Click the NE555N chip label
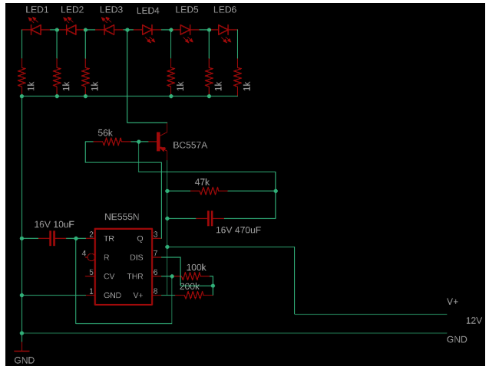Screen dimensions: 489x376 click(121, 217)
